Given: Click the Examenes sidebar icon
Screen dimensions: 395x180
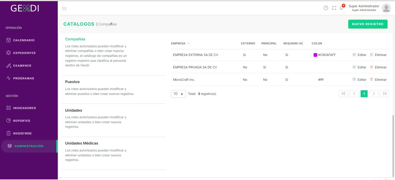Looking at the screenshot, I should (x=9, y=65).
